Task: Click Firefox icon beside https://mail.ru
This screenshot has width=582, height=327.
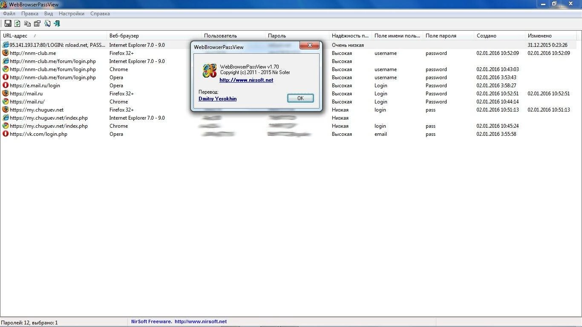Action: [6, 93]
